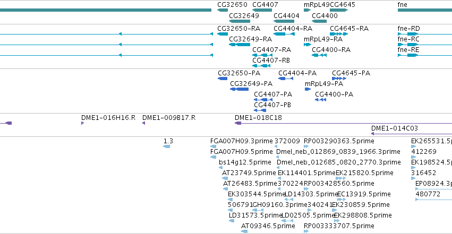Select EST FGA007H09.3prime
Viewport: 452px width, 234px height.
pyautogui.click(x=214, y=146)
